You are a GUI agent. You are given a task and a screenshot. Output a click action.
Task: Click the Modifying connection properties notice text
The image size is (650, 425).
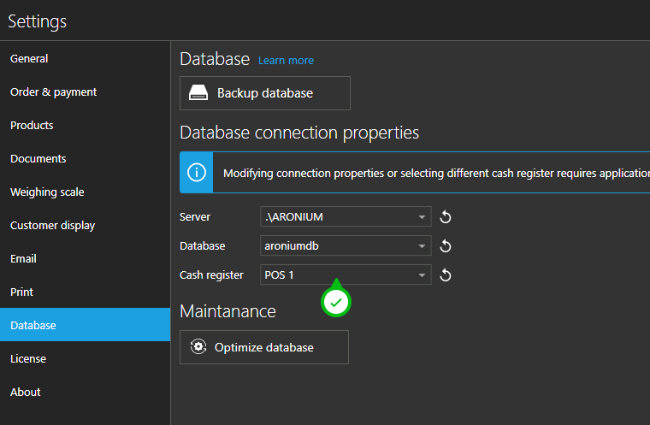coord(436,173)
